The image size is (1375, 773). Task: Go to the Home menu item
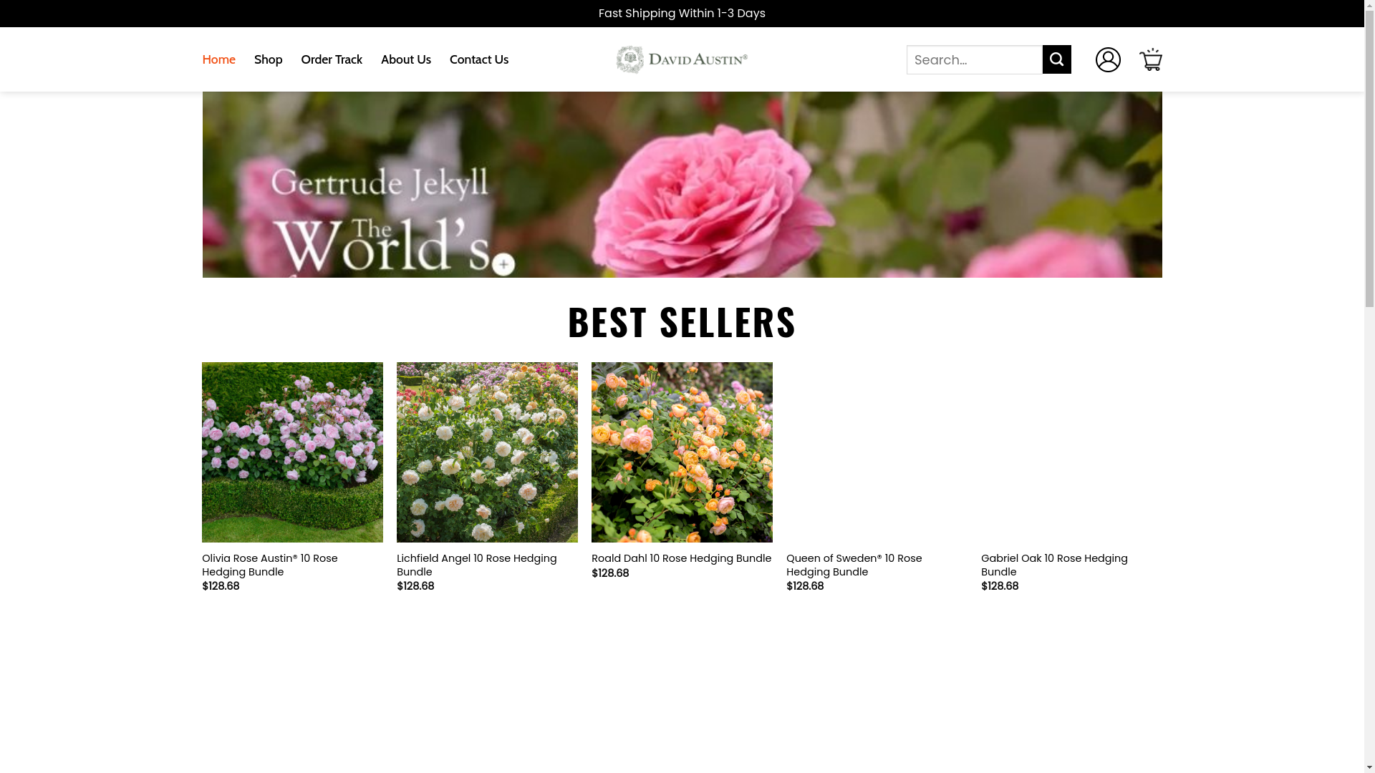(218, 59)
